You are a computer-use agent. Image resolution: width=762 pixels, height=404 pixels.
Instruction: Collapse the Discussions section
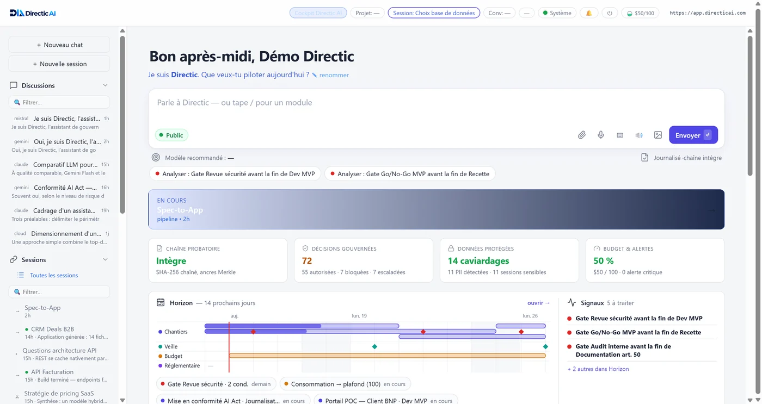(x=105, y=85)
